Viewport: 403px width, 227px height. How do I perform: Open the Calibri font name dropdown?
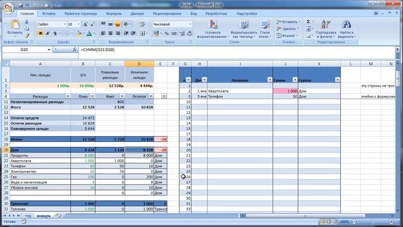(x=65, y=25)
